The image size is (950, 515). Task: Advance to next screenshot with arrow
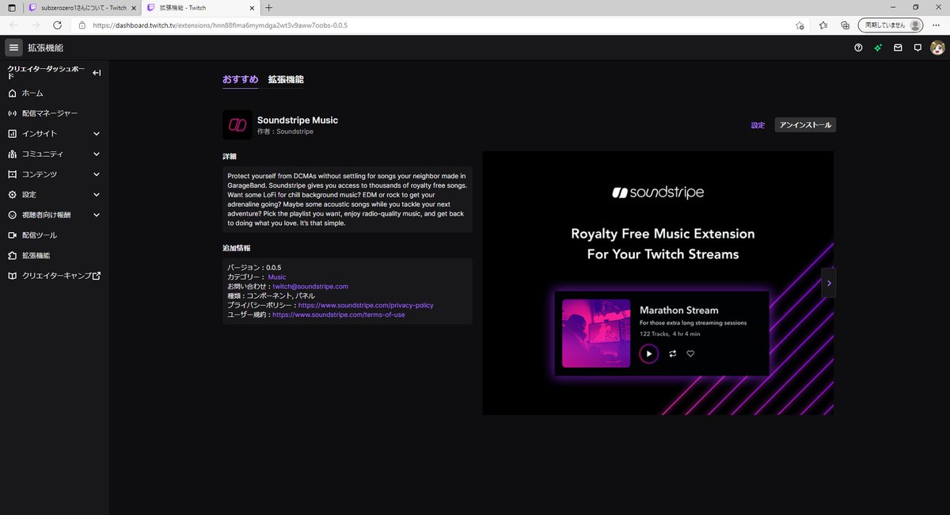828,283
